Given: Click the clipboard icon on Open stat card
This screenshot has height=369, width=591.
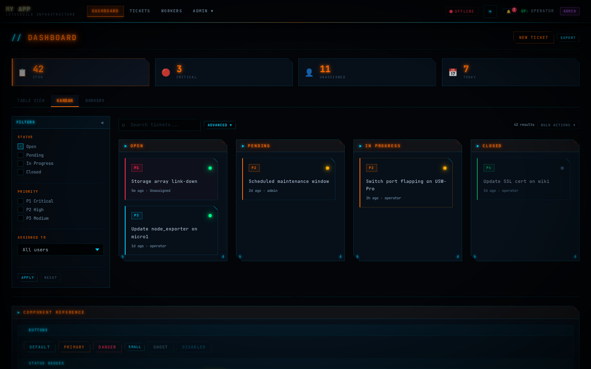Looking at the screenshot, I should [23, 73].
